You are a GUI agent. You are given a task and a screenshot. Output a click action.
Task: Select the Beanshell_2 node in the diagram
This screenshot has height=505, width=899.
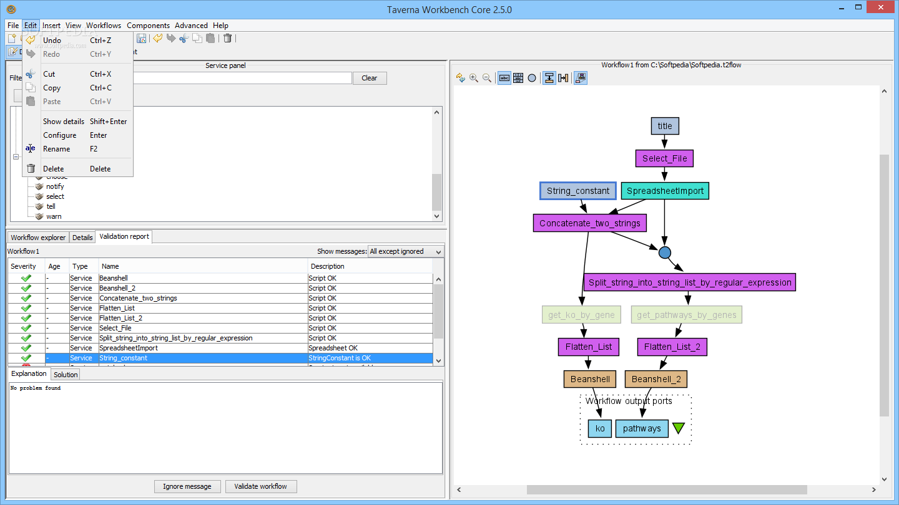(x=656, y=379)
